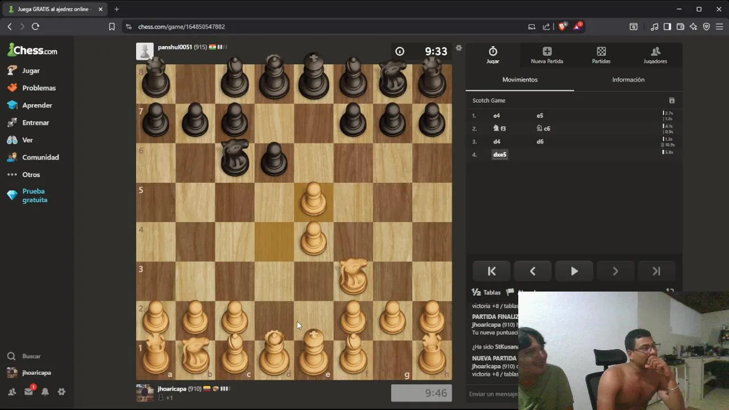The width and height of the screenshot is (729, 410).
Task: Expand the Otros menu
Action: pos(24,175)
